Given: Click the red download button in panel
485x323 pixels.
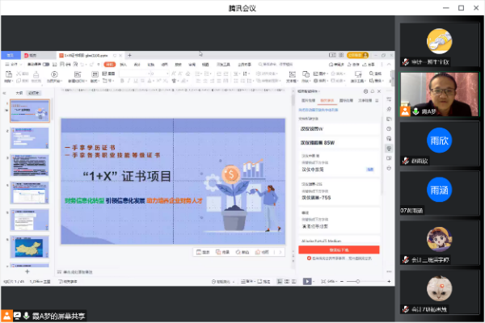Looking at the screenshot, I should [x=339, y=250].
